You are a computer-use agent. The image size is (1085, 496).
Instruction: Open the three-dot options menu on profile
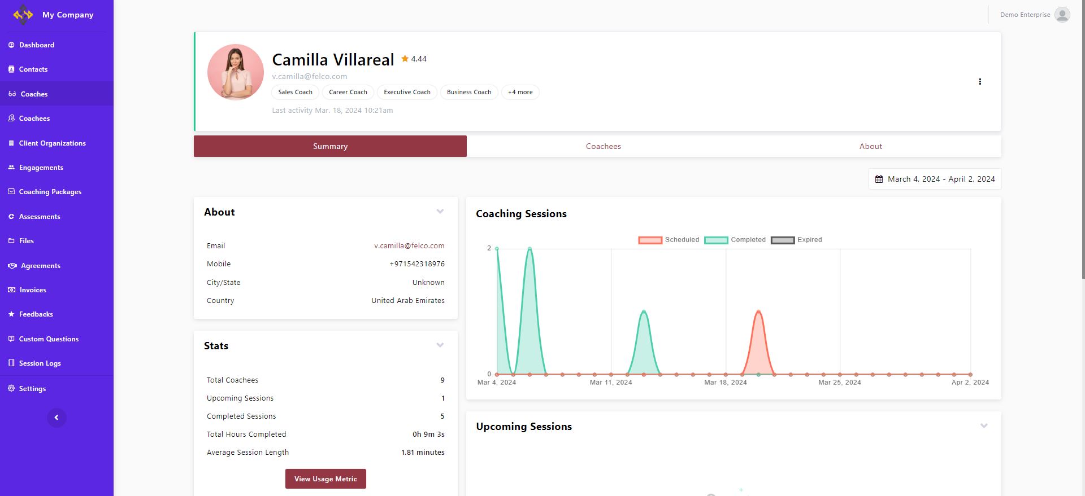pyautogui.click(x=979, y=82)
